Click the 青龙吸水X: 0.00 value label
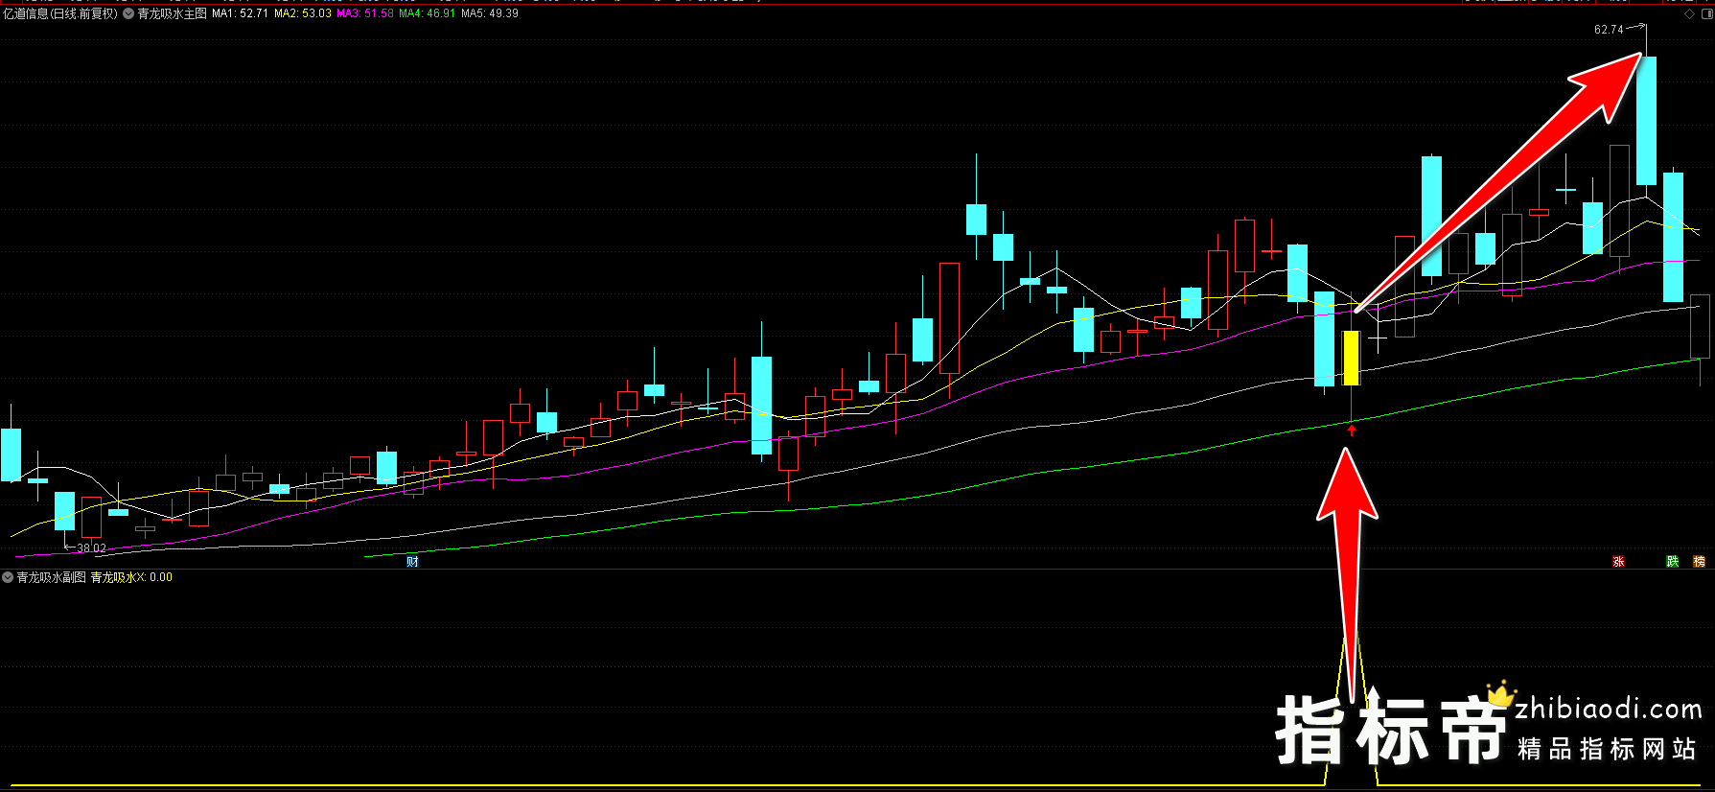This screenshot has width=1715, height=792. 131,577
